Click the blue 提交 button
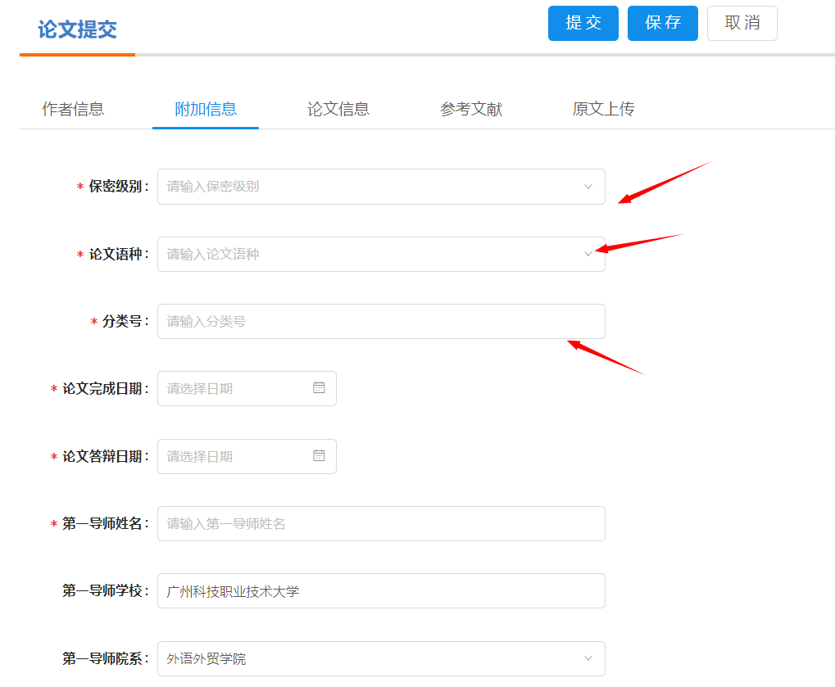Image resolution: width=835 pixels, height=687 pixels. (x=583, y=23)
